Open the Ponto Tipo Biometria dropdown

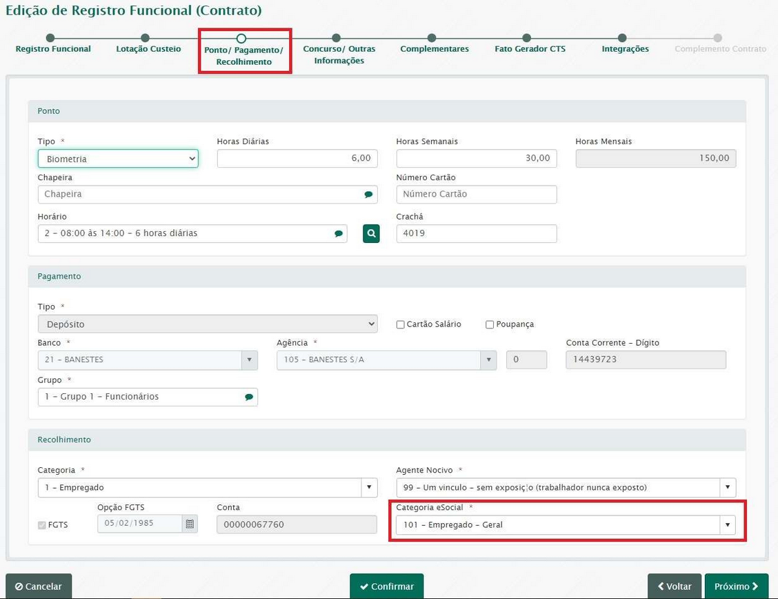coord(118,159)
